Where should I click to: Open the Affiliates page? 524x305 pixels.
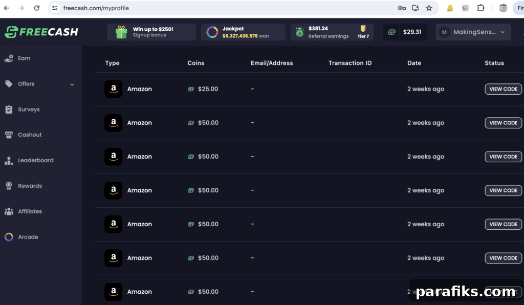point(30,211)
